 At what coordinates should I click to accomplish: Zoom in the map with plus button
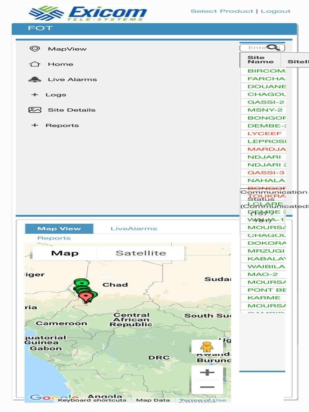(207, 372)
